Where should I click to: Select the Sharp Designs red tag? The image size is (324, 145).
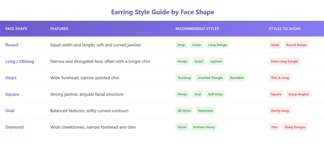click(x=295, y=127)
